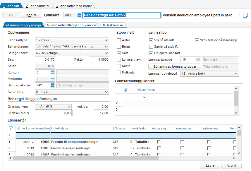The width and height of the screenshot is (251, 171).
Task: Expand the Lønnsarttype dropdown showing 1 - Trekk
Action: point(72,40)
